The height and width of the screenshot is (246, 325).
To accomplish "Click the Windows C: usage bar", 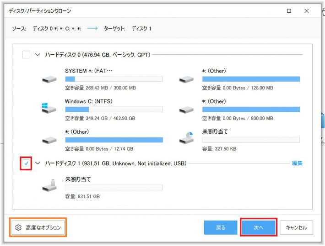I will (x=114, y=110).
